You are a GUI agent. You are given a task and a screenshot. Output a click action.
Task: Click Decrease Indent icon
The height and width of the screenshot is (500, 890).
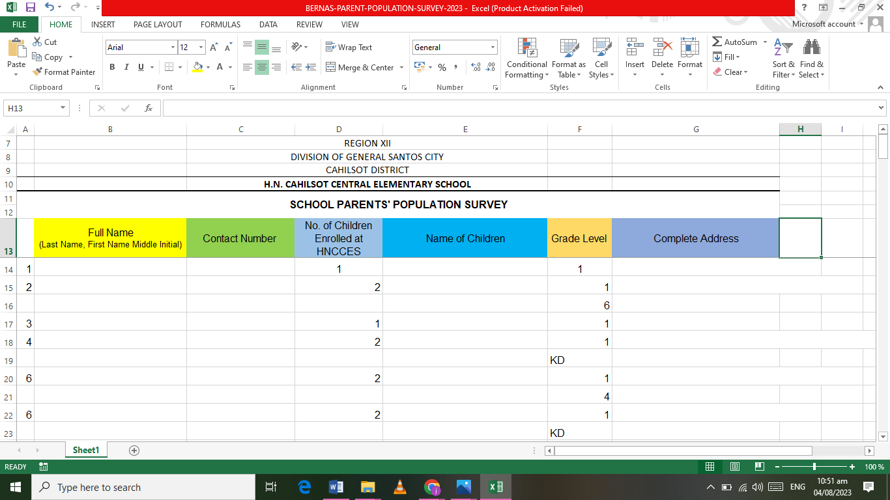tap(296, 67)
